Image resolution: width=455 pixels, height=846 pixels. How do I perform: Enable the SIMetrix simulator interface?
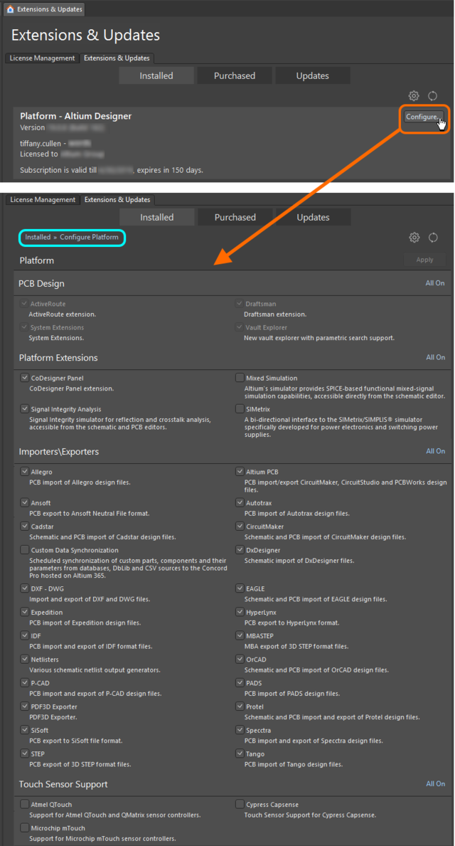pyautogui.click(x=240, y=408)
